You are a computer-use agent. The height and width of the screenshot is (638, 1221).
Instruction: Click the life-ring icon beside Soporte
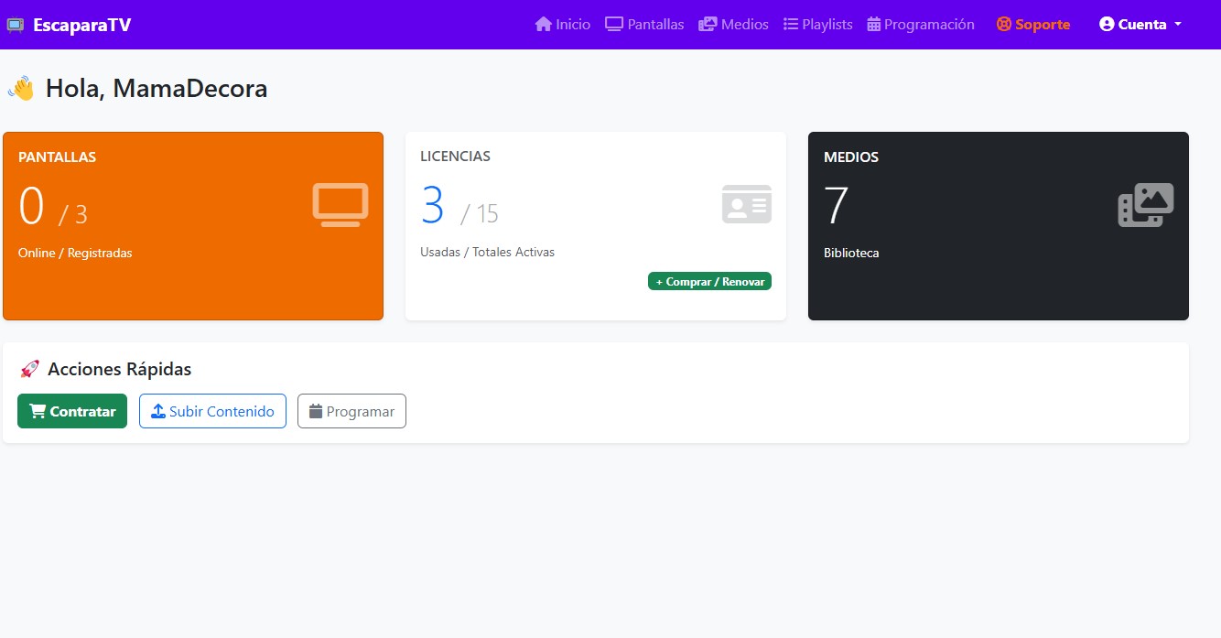(x=1004, y=25)
